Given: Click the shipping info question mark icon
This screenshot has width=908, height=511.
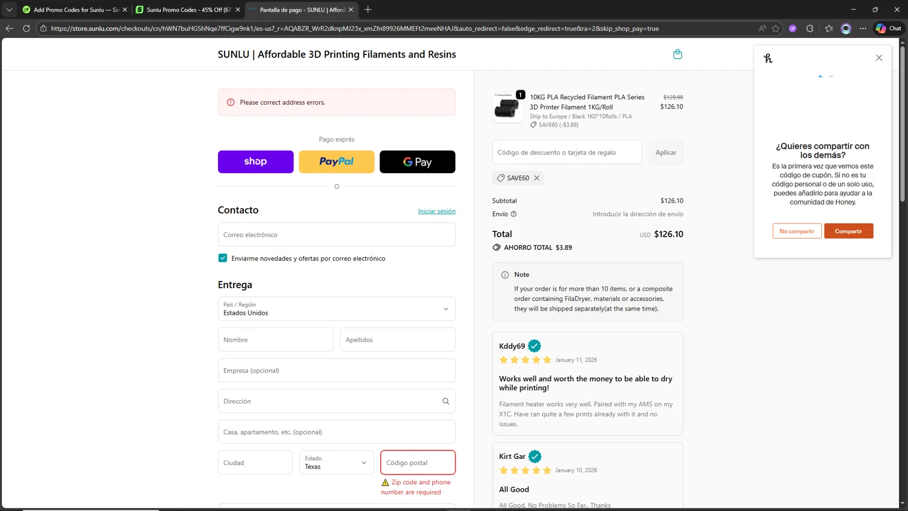Looking at the screenshot, I should click(513, 214).
